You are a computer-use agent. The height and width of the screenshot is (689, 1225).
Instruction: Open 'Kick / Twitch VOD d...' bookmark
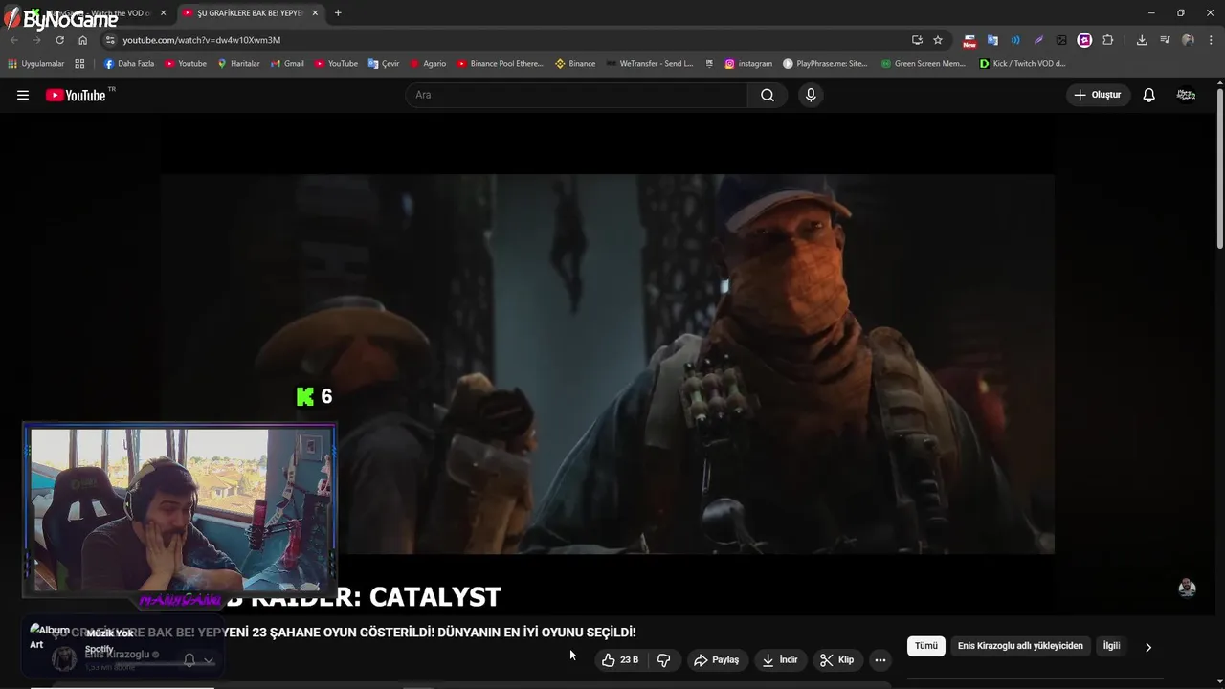(x=1023, y=64)
